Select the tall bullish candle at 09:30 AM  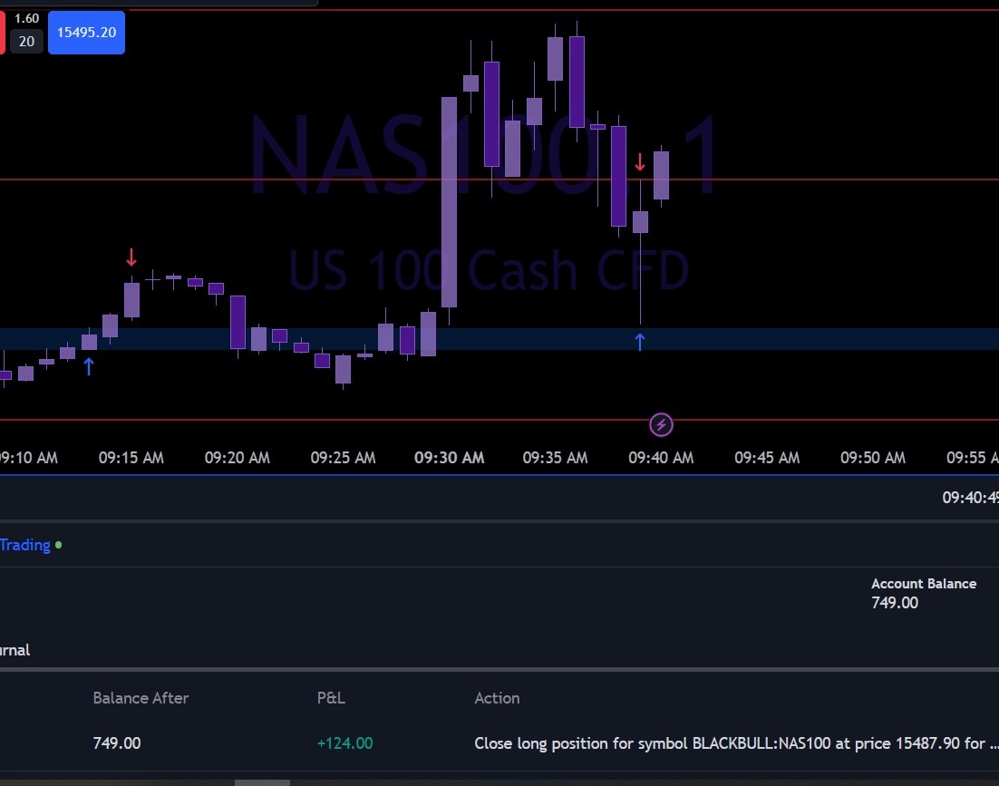point(449,202)
